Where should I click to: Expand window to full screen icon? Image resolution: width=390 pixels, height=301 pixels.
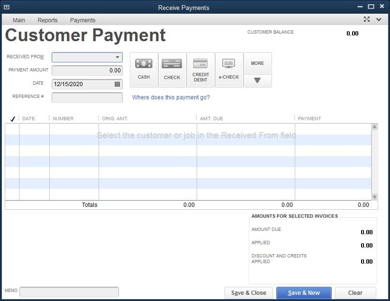coord(366,19)
